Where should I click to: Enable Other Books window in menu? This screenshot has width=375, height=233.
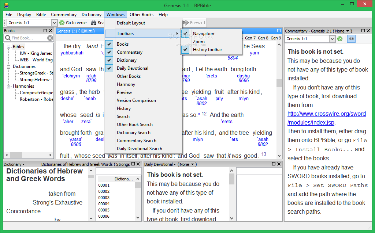(x=129, y=76)
